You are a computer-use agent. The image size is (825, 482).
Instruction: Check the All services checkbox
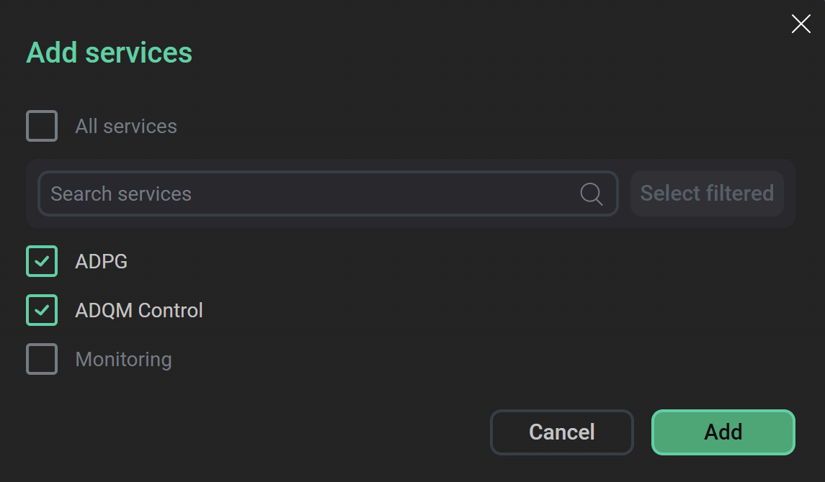coord(41,126)
